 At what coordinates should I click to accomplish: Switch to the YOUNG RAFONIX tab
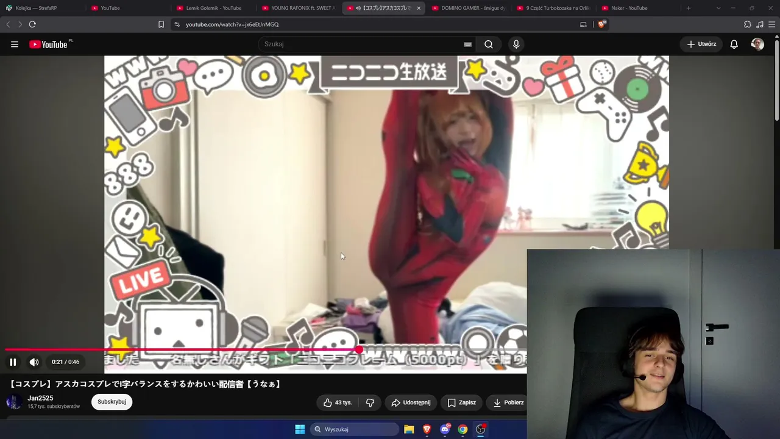pos(299,8)
